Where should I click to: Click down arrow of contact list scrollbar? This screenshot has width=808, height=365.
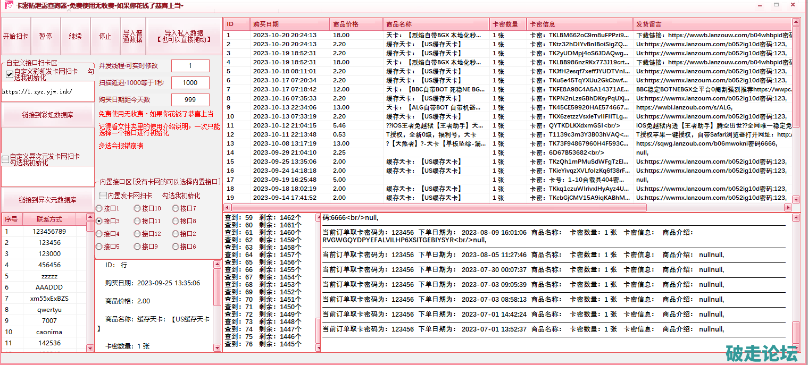point(90,348)
